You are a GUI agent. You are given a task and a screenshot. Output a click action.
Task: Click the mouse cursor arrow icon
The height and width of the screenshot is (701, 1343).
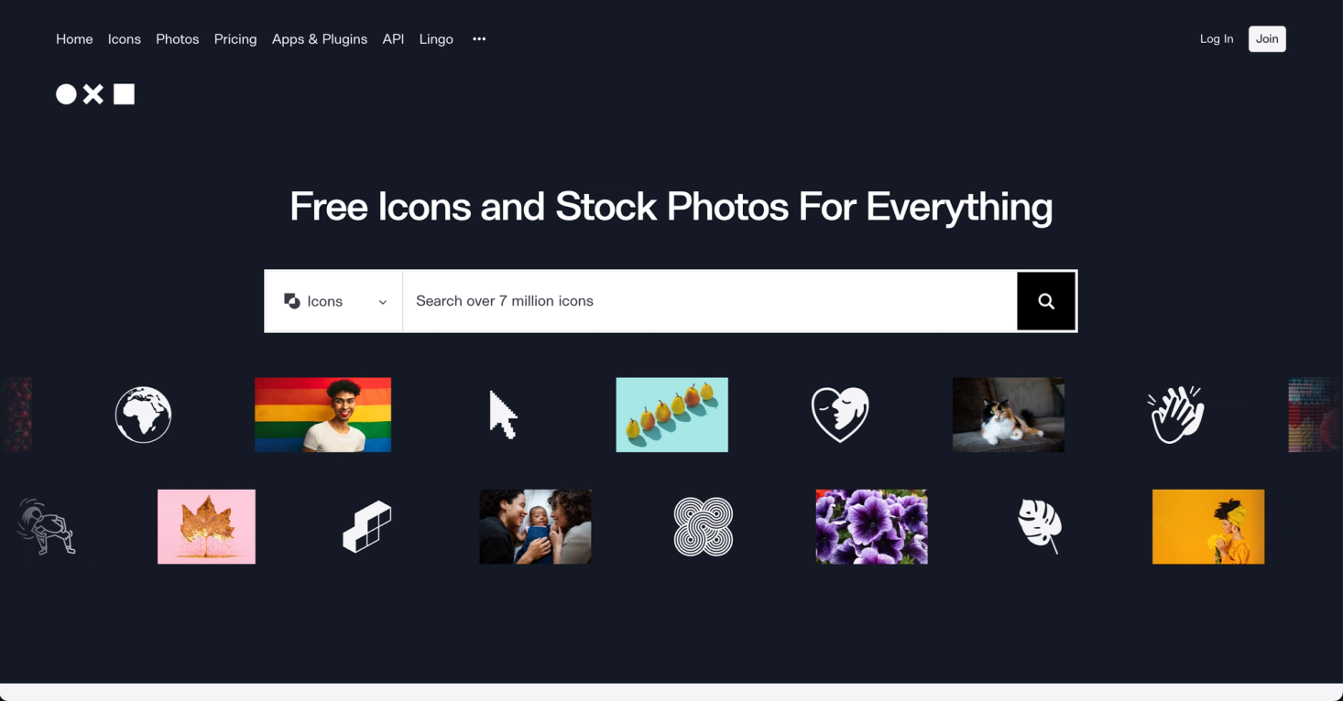tap(503, 415)
